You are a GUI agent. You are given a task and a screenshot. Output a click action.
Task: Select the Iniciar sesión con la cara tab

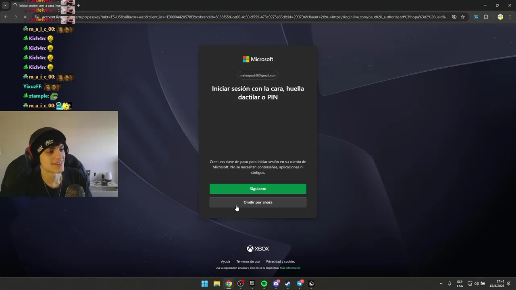coord(42,6)
